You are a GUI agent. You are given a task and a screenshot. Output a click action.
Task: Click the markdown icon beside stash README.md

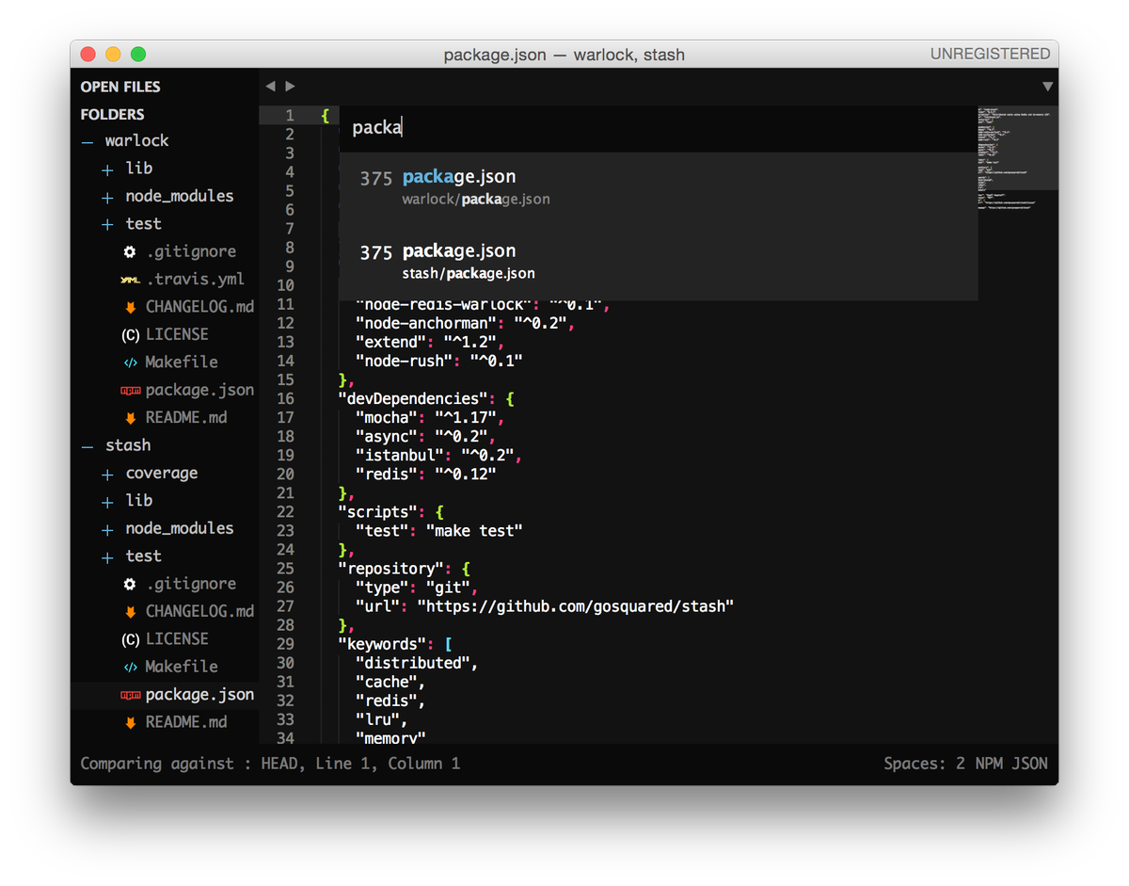pos(130,723)
